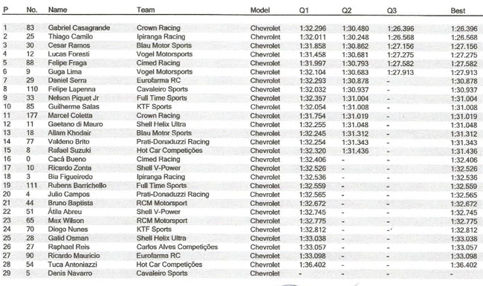The width and height of the screenshot is (483, 286).
Task: Click car number 177 of Marcel Coletta
Action: pyautogui.click(x=32, y=115)
